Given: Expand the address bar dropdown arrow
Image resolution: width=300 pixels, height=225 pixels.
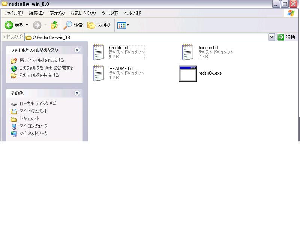Looking at the screenshot, I should pyautogui.click(x=271, y=37).
